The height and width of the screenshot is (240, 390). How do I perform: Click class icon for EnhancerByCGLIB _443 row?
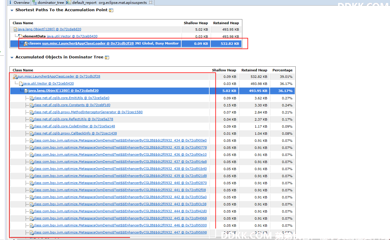tap(31, 204)
